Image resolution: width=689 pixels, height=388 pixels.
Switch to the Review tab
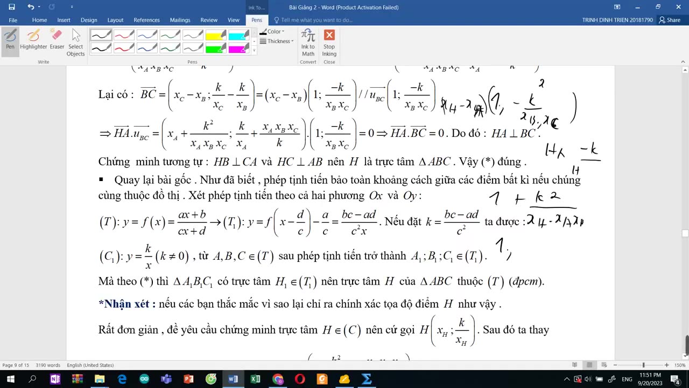[x=209, y=20]
